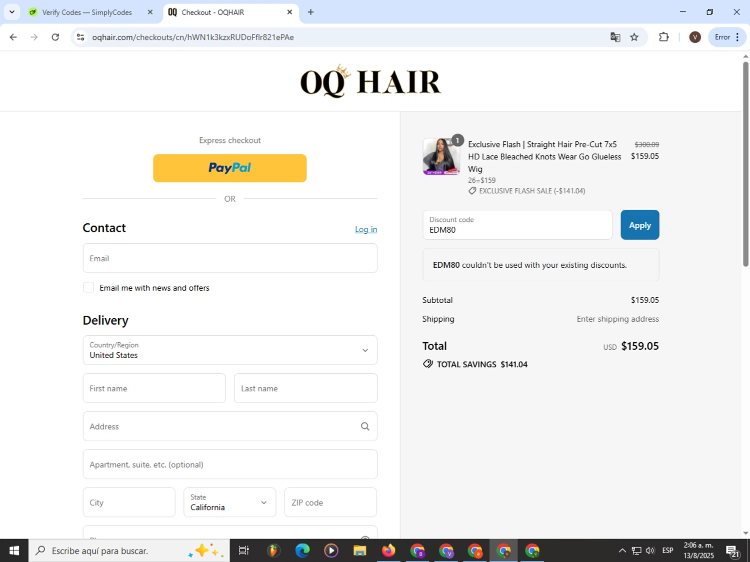Open the Windows Start menu

click(14, 551)
